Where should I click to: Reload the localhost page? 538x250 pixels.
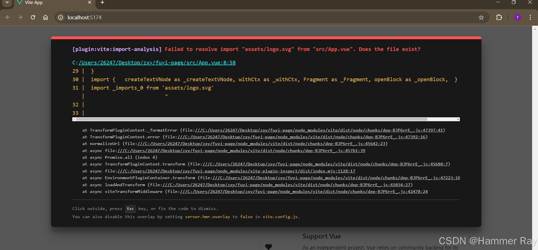click(33, 17)
